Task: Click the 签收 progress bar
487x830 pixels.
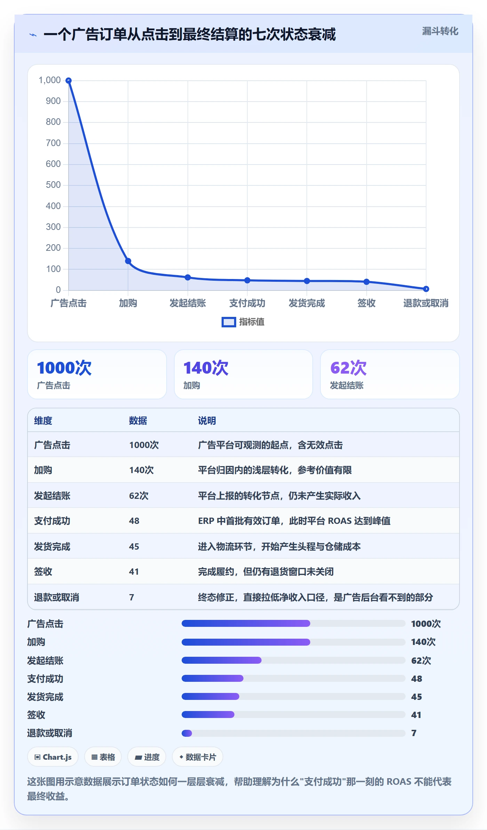Action: (x=294, y=715)
